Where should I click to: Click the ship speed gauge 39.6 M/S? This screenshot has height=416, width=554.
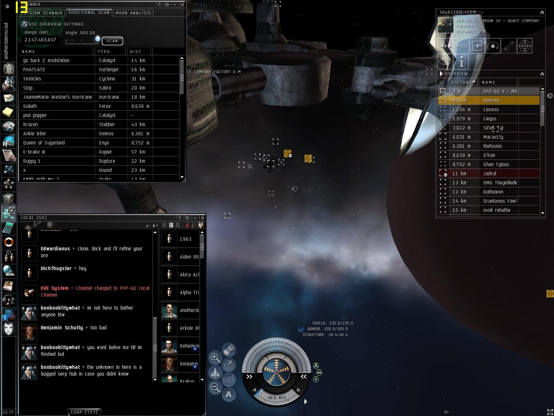coord(277,398)
